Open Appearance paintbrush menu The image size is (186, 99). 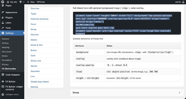pos(3,12)
